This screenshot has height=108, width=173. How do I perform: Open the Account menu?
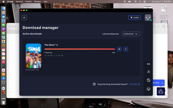tap(19, 1)
